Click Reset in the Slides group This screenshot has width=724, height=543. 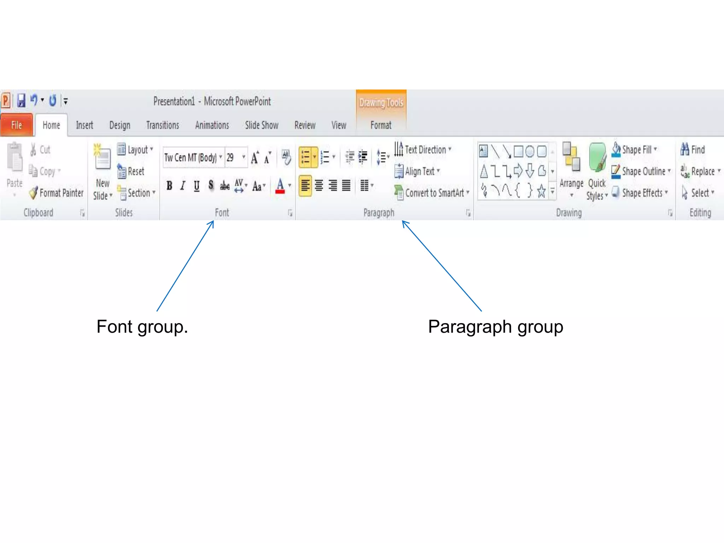point(131,171)
